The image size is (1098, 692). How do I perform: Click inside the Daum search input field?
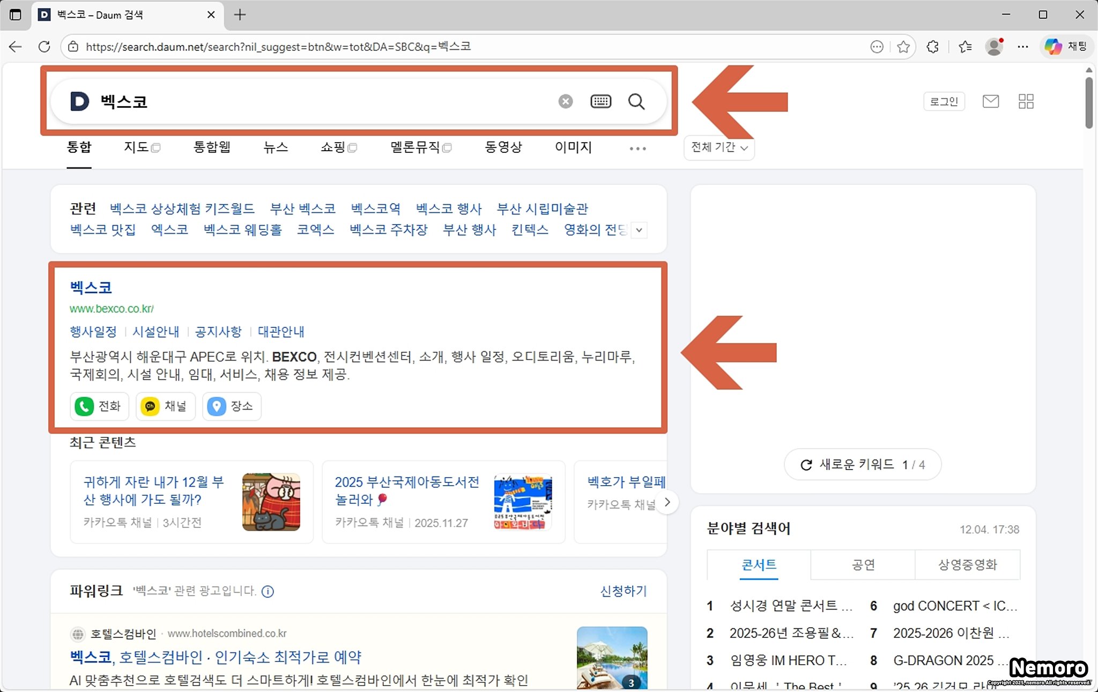coord(322,101)
